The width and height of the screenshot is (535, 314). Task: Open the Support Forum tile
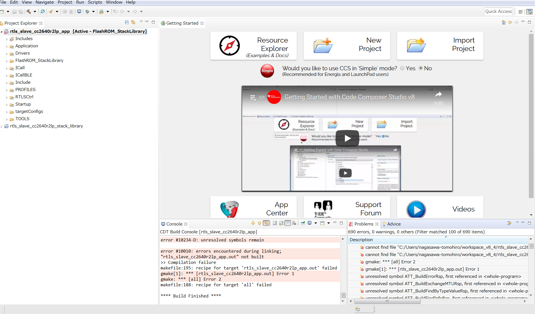347,207
